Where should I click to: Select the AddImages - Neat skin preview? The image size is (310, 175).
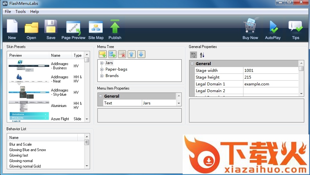point(29,79)
